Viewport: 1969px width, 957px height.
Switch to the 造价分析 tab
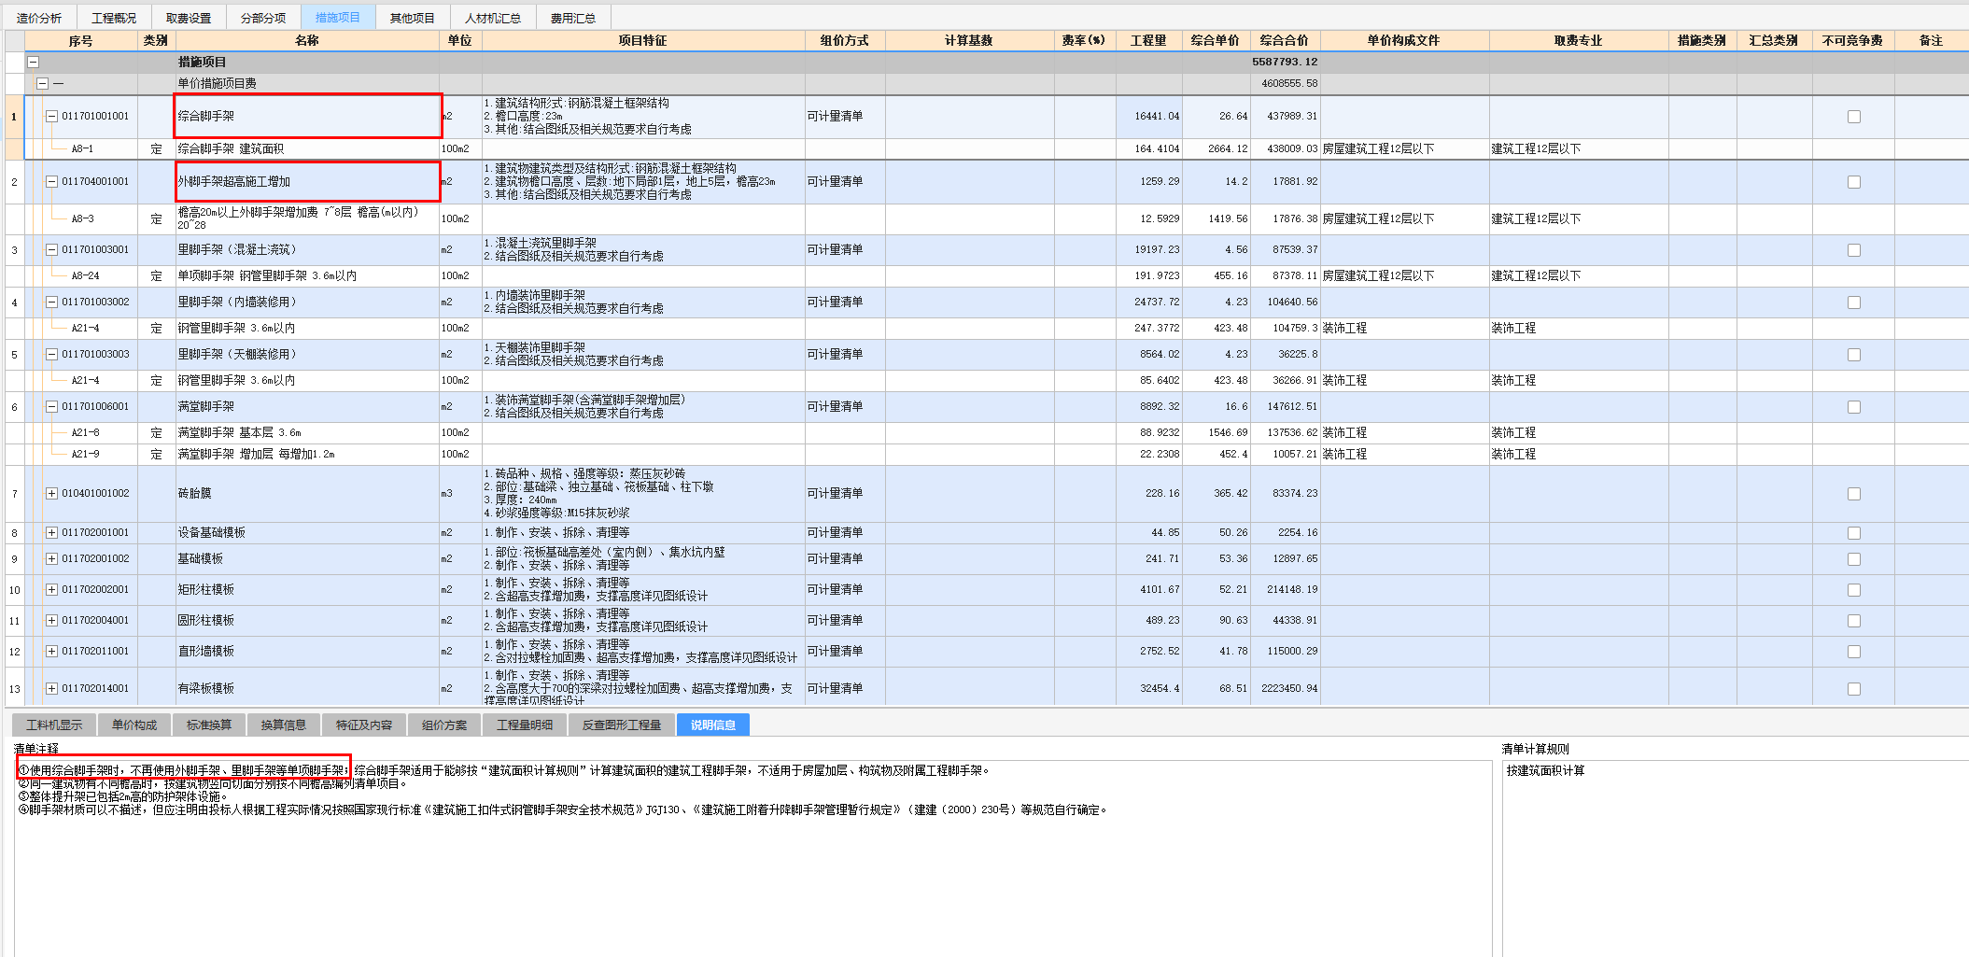coord(39,18)
